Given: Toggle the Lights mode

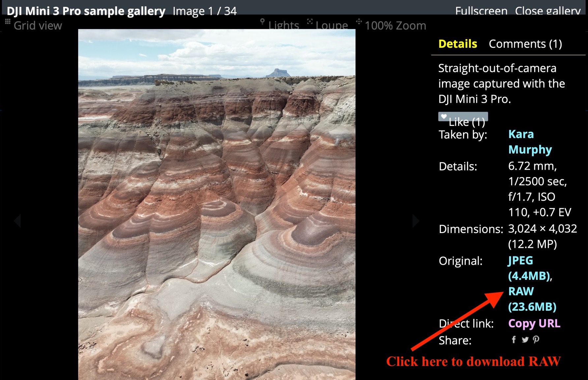Looking at the screenshot, I should click(279, 25).
